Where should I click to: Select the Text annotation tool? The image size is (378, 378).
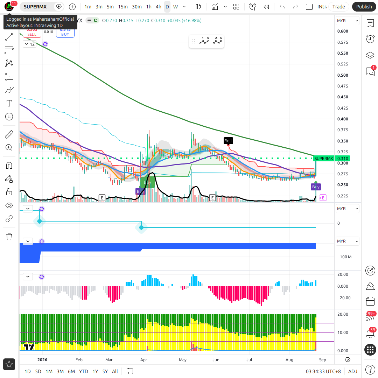(9, 103)
